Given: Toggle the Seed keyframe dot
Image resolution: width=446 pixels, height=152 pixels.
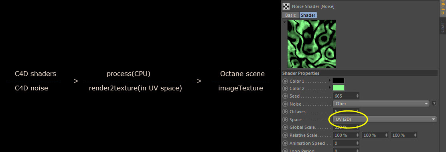Looking at the screenshot, I should [285, 96].
